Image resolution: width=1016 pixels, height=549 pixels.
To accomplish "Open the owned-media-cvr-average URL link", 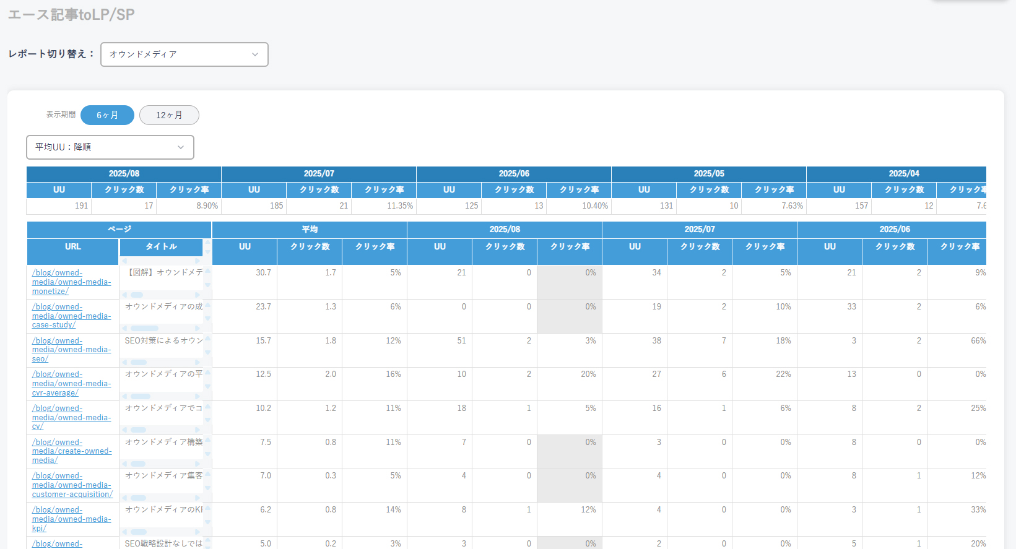I will 71,383.
